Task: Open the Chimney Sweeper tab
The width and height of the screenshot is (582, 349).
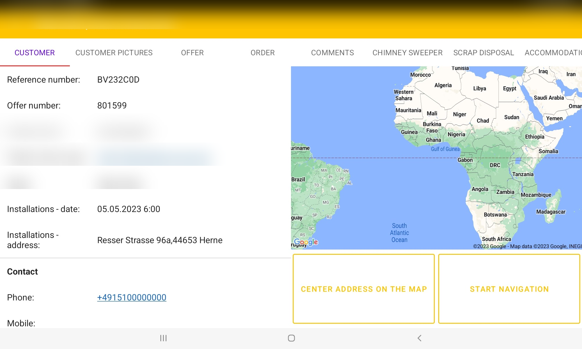Action: pos(407,53)
